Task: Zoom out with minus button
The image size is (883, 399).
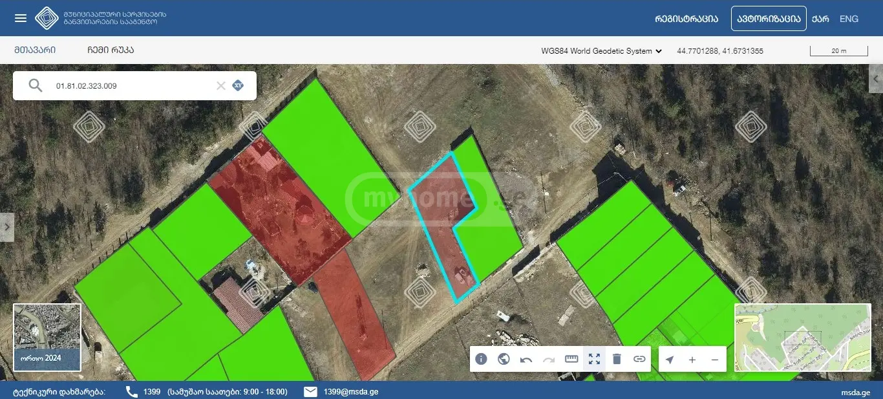Action: click(715, 360)
